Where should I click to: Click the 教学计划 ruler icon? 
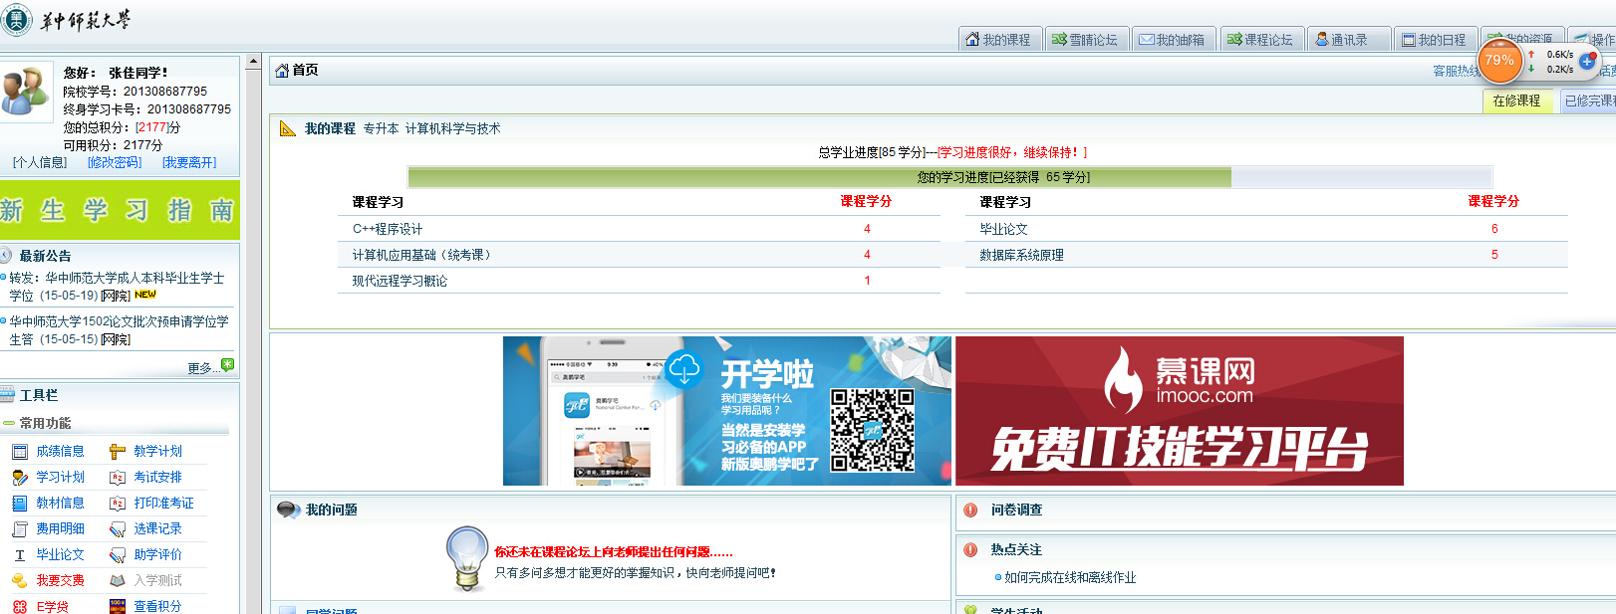118,452
